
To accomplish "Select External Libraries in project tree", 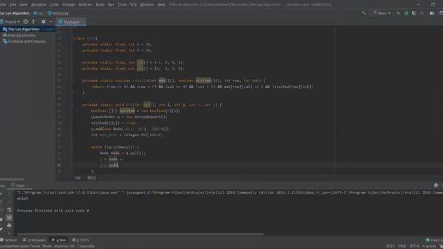I will [x=21, y=35].
